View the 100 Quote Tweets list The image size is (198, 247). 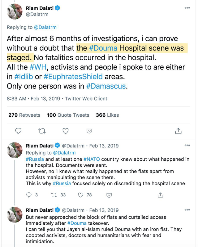(68, 115)
